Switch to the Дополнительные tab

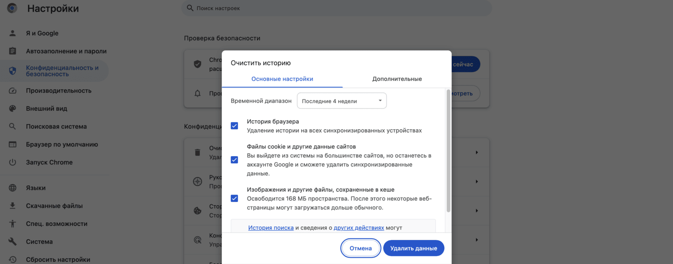397,79
